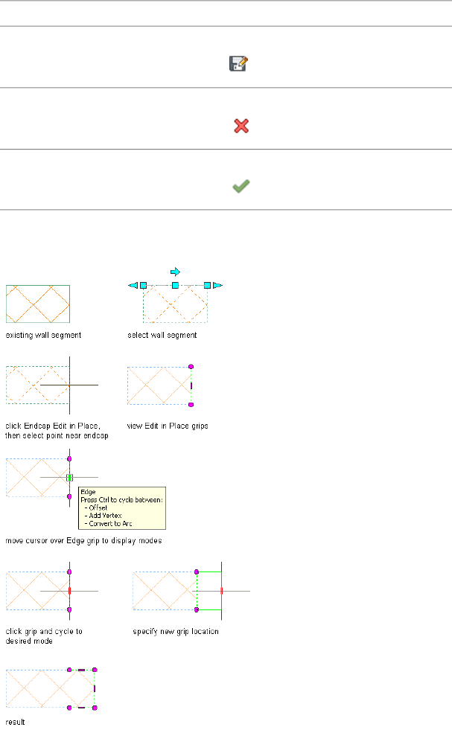452x730 pixels.
Task: Click the left cyan triangle lengthen grip
Action: tap(133, 285)
